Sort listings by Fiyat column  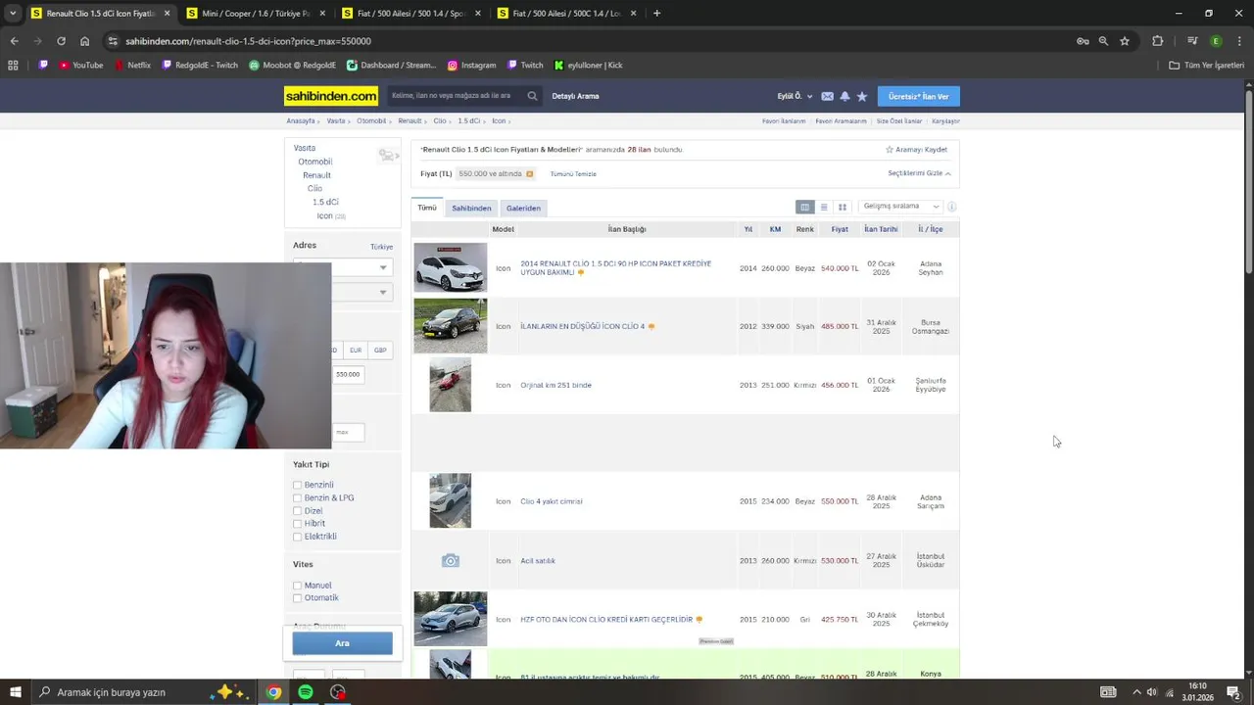click(x=840, y=229)
